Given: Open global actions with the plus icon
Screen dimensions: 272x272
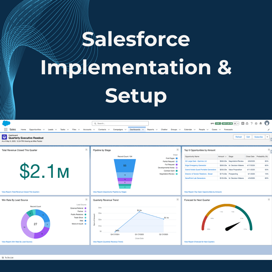Looking at the screenshot, I should coord(243,123).
